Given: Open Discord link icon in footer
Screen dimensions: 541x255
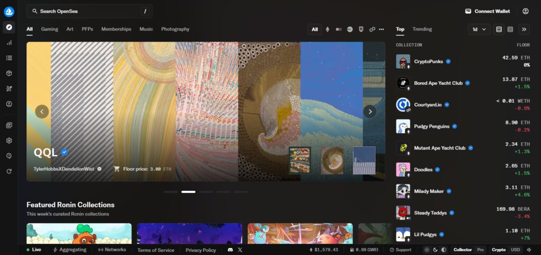Looking at the screenshot, I should pos(230,250).
